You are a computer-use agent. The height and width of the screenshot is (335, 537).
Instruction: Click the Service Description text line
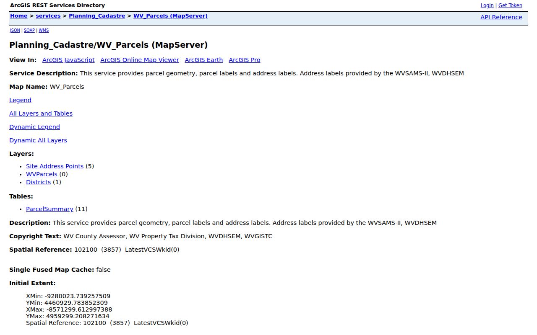(x=237, y=73)
